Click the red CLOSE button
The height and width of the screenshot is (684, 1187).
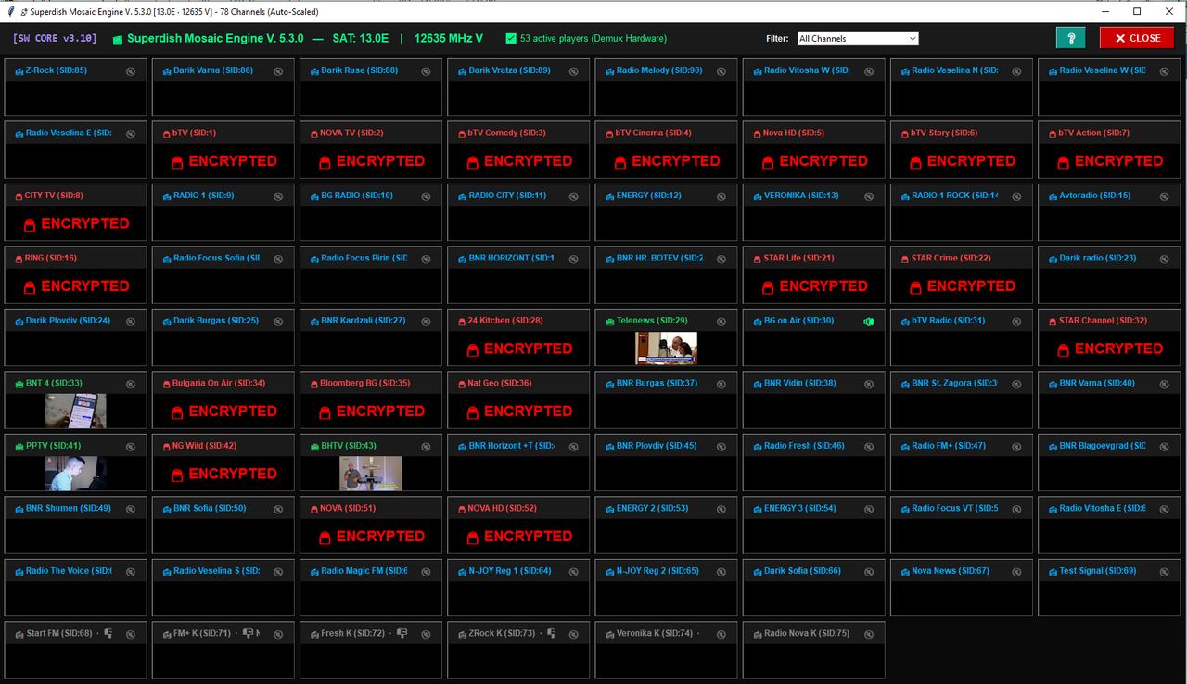(1137, 38)
